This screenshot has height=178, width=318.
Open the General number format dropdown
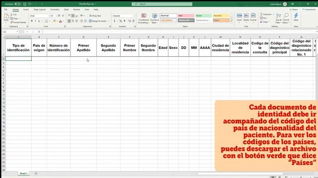pos(134,16)
